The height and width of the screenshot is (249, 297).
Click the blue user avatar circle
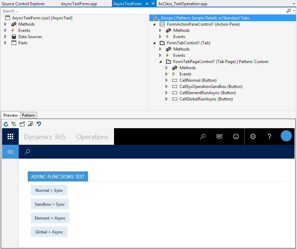[x=286, y=136]
